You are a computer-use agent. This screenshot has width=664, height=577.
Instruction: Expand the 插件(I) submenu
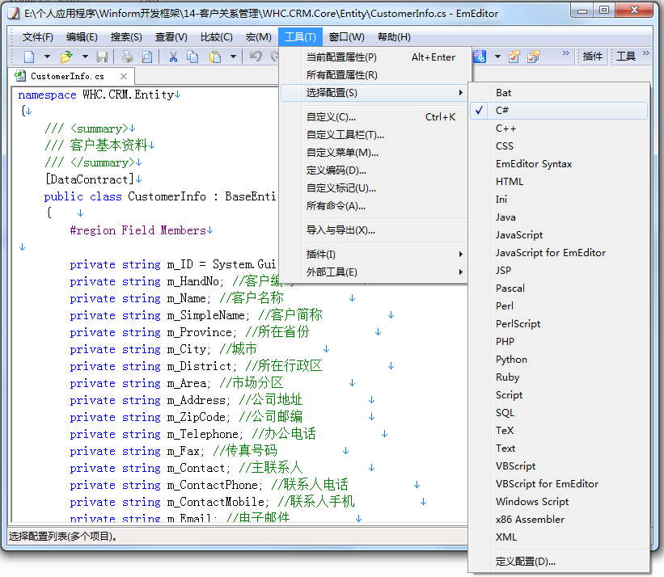[374, 255]
